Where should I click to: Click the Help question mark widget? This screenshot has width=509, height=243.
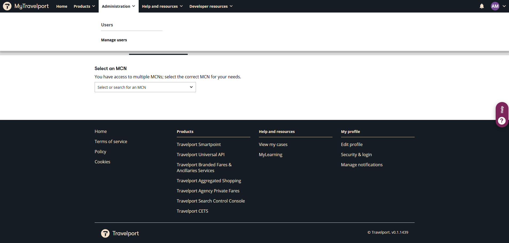click(x=502, y=121)
